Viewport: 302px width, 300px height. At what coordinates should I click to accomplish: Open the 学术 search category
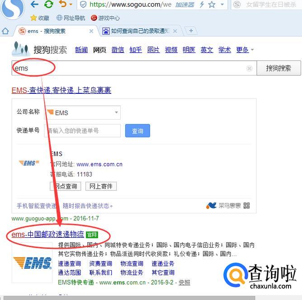click(x=225, y=50)
